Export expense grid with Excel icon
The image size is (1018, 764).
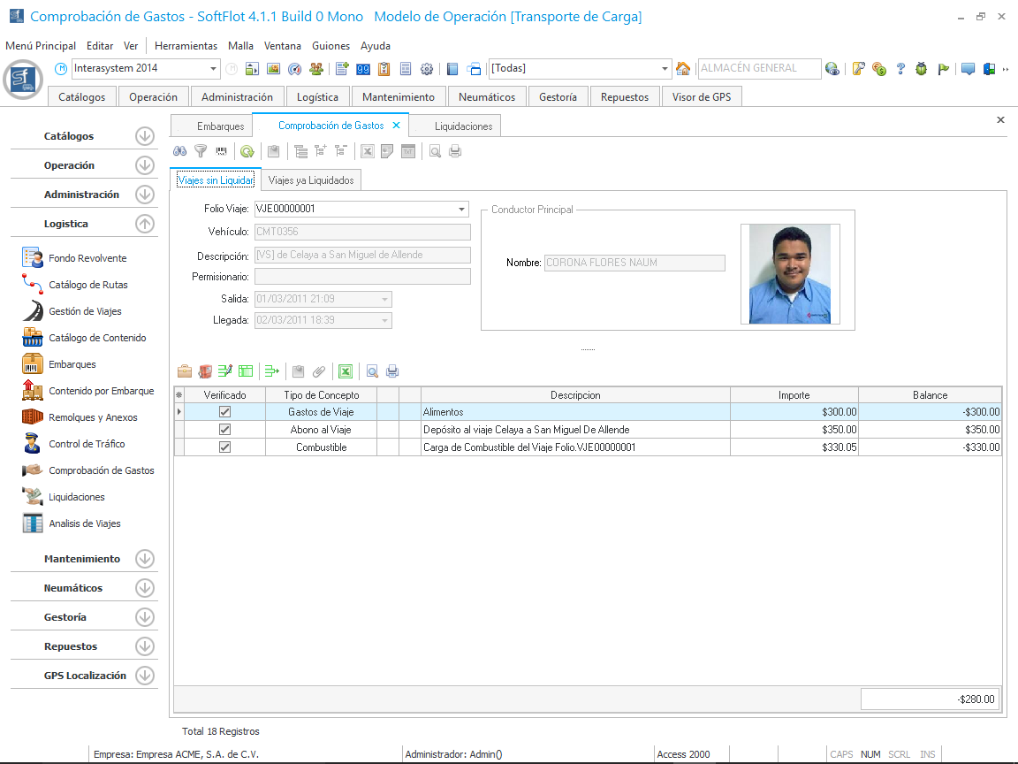coord(346,371)
